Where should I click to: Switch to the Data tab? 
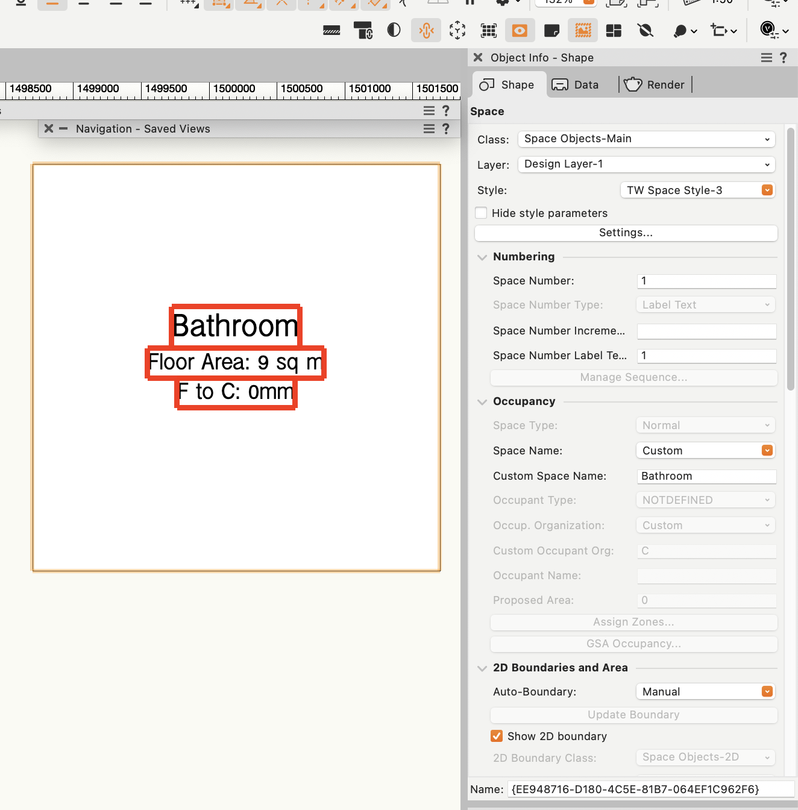coord(574,84)
